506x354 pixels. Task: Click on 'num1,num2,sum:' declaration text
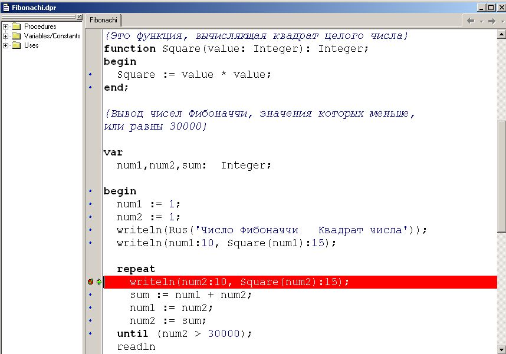coord(162,166)
